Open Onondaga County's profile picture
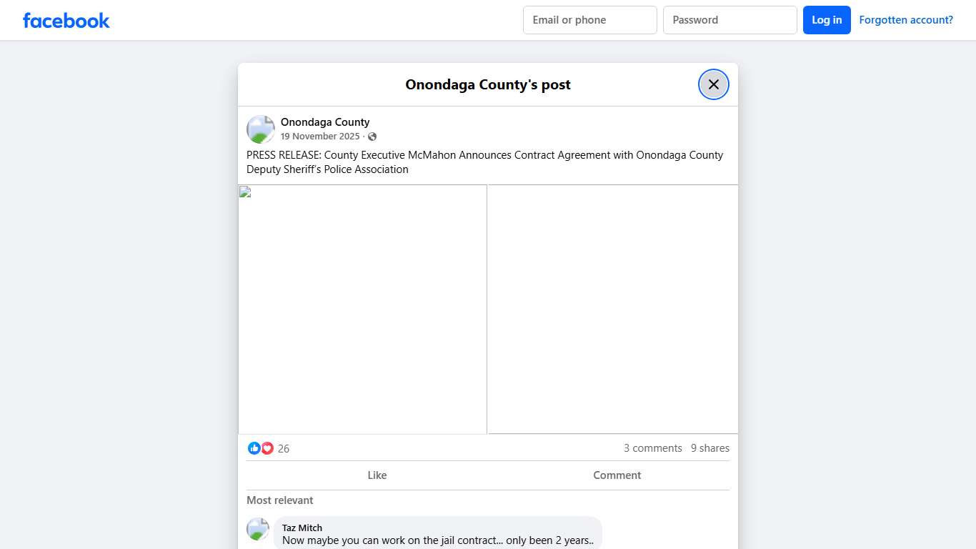This screenshot has width=976, height=549. click(x=260, y=129)
